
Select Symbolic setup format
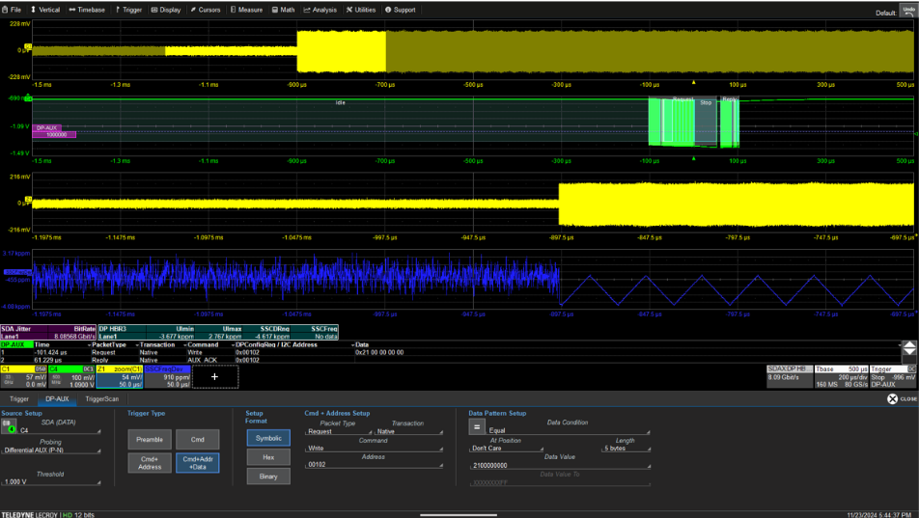coord(268,438)
